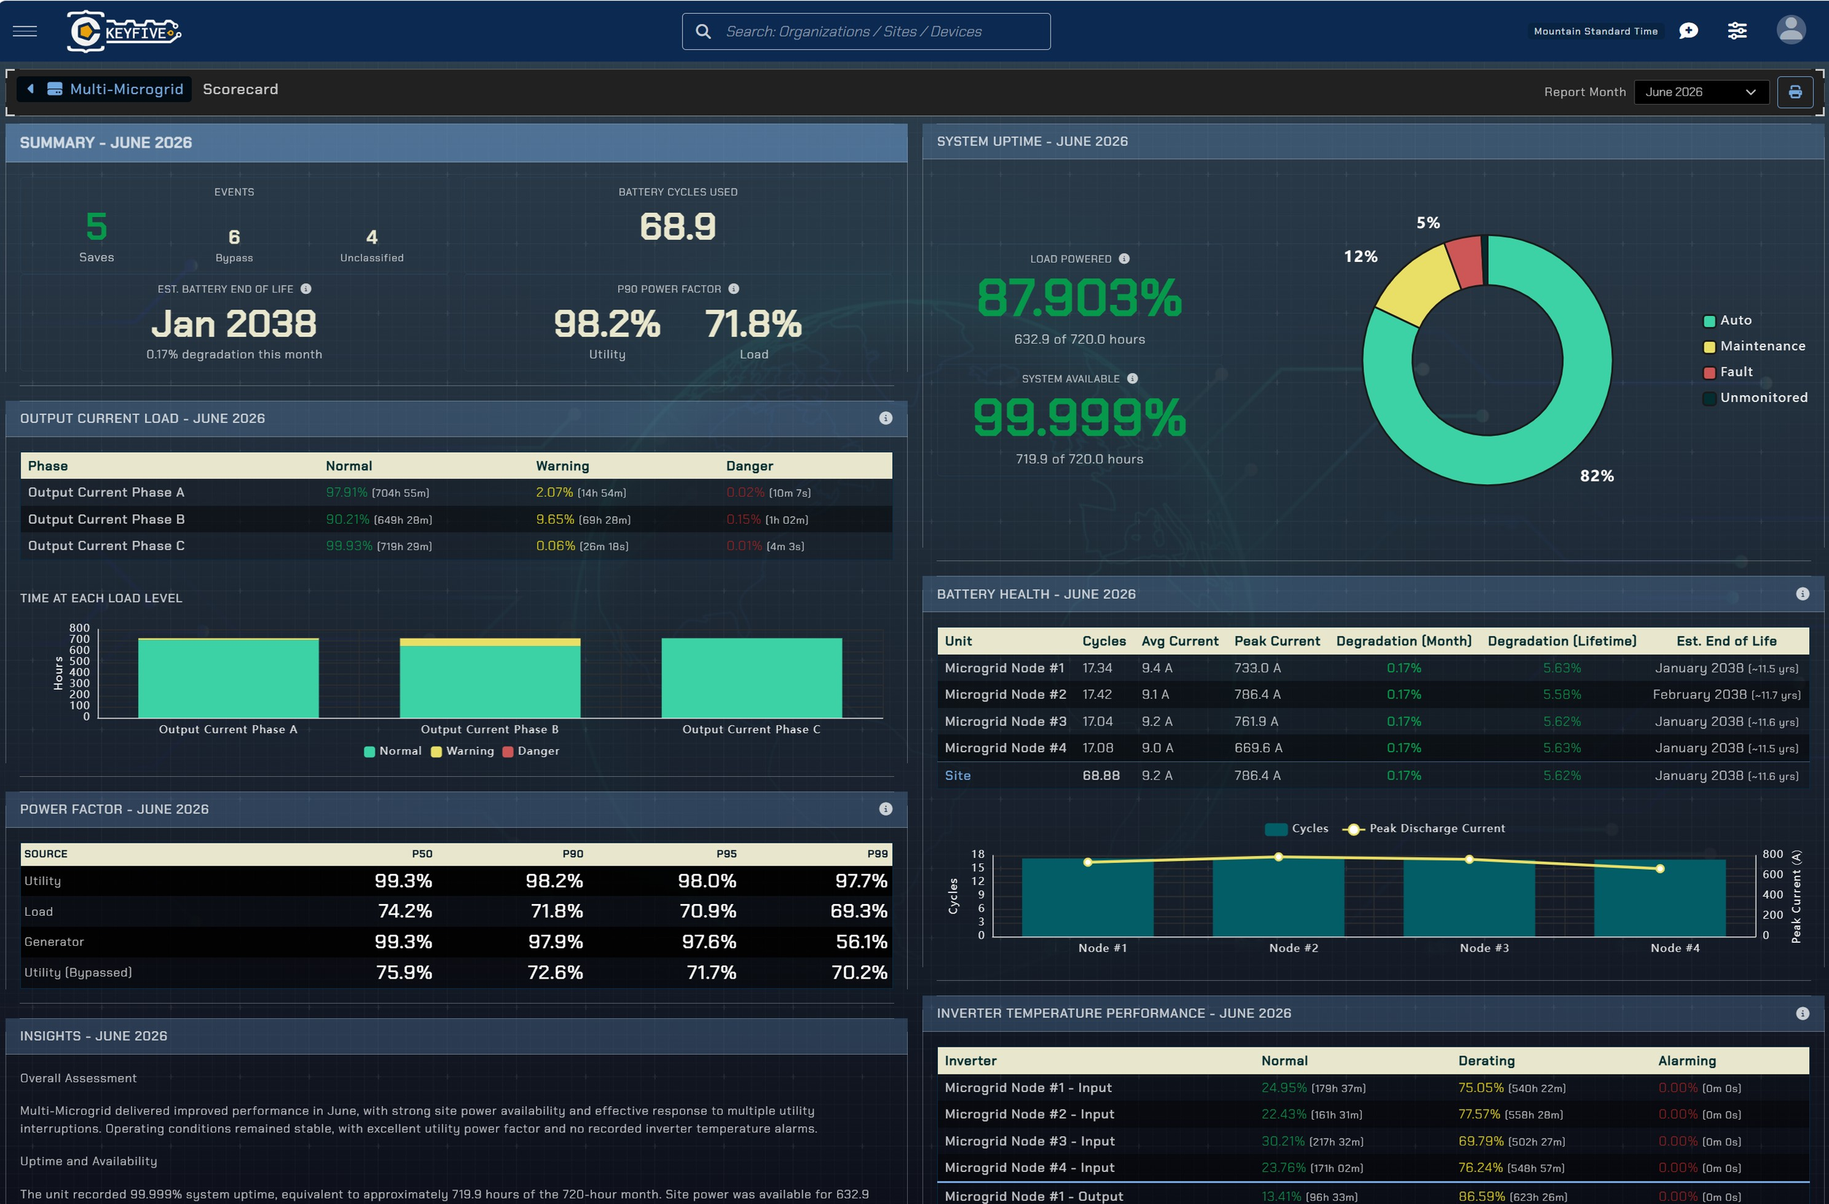Image resolution: width=1829 pixels, height=1204 pixels.
Task: Open Power Factor section info icon
Action: pos(886,809)
